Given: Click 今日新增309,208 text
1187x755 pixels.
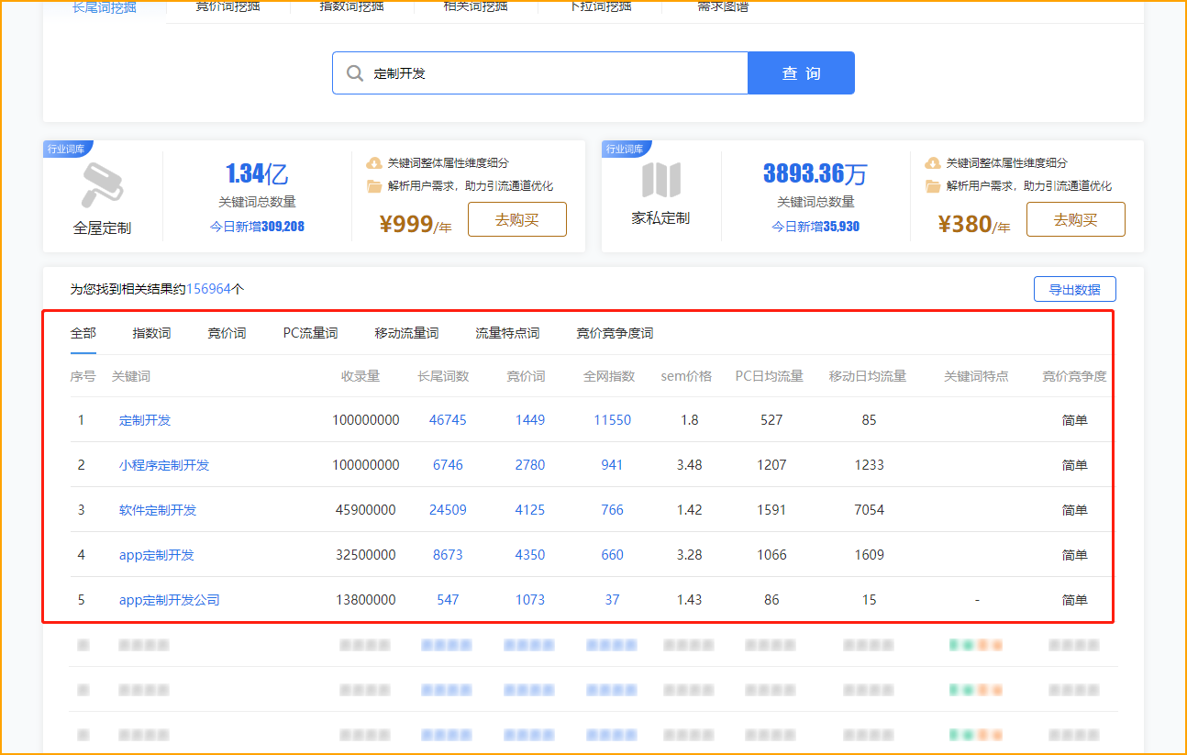Looking at the screenshot, I should click(x=258, y=227).
